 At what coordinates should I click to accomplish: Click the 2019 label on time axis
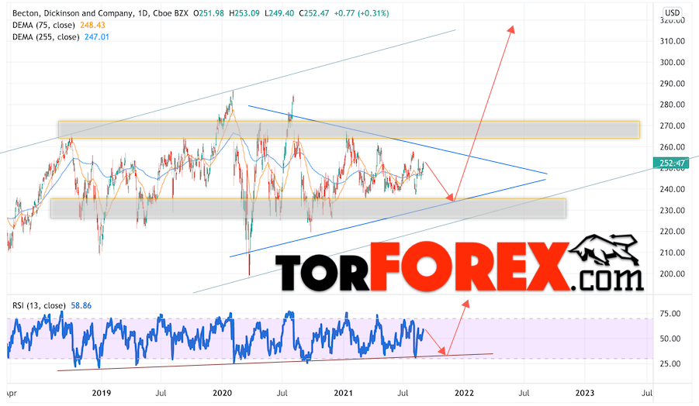(x=101, y=393)
